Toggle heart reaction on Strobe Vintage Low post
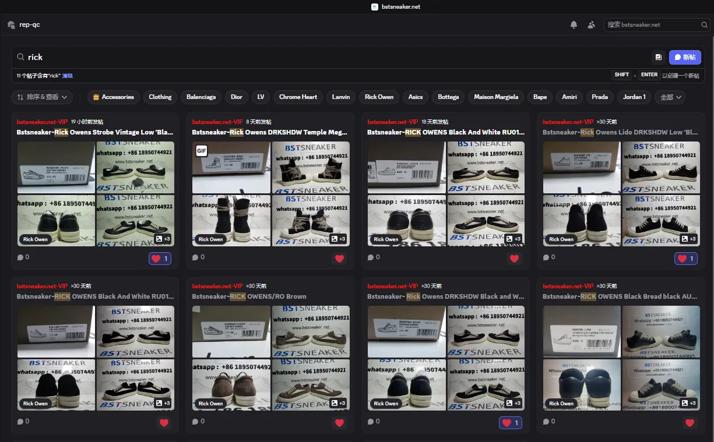 click(160, 259)
